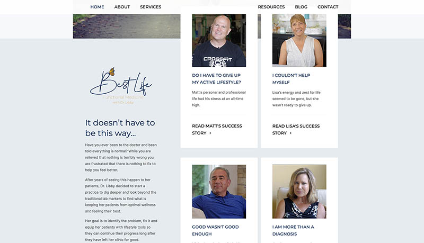Screen dimensions: 424x243
Task: Open the CONTACT page
Action: point(328,7)
